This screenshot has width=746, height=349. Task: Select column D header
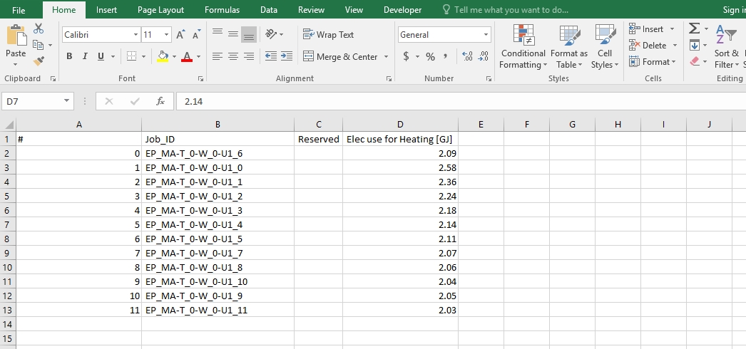400,125
